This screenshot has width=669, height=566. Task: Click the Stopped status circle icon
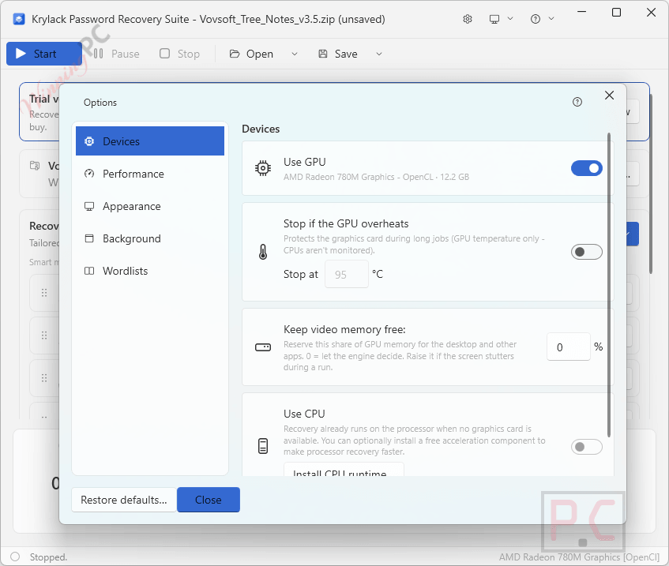pyautogui.click(x=15, y=557)
